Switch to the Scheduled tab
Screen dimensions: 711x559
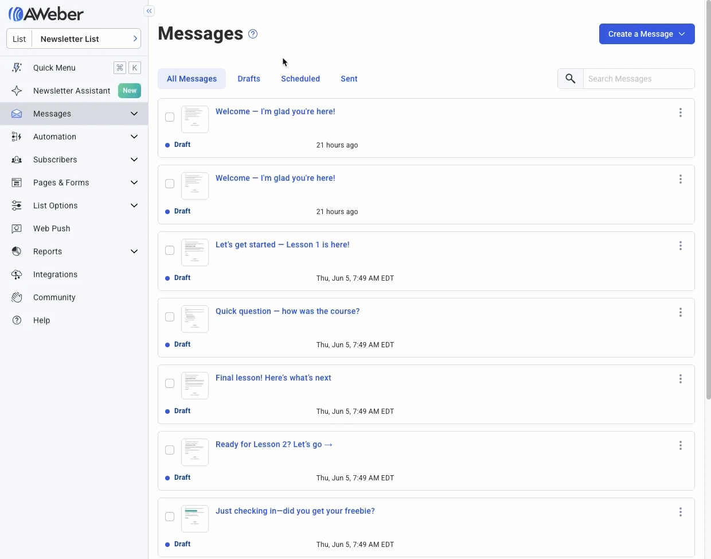[x=300, y=79]
